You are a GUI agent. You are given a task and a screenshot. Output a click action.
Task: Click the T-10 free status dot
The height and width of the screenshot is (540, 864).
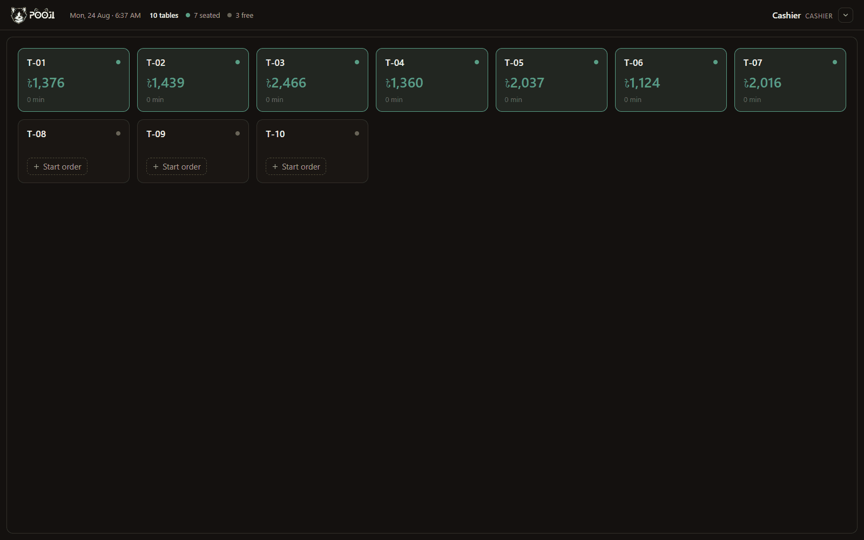(x=357, y=133)
